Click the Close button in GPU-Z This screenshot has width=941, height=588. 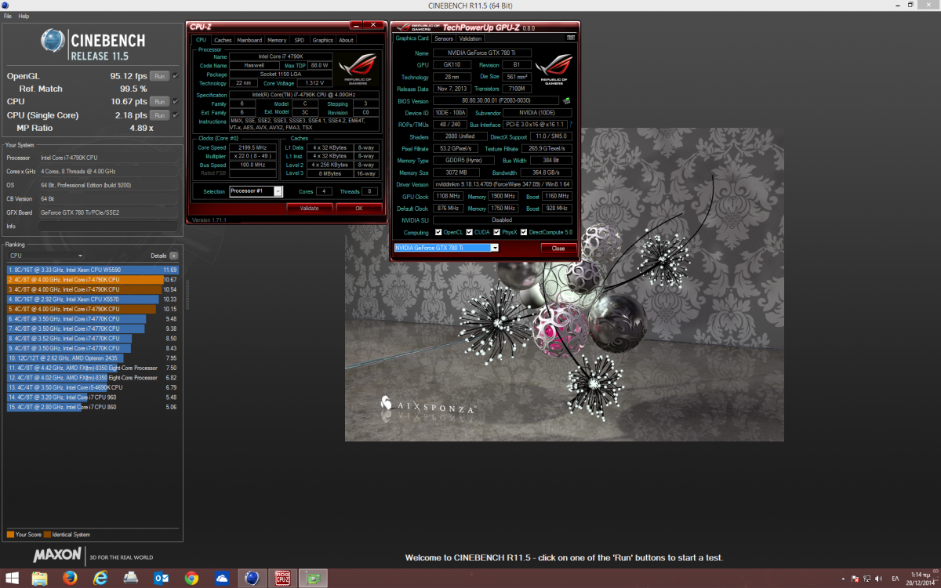[x=558, y=248]
